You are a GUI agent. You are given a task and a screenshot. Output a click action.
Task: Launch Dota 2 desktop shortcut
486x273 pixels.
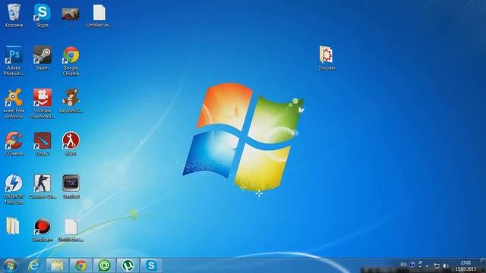point(43,143)
